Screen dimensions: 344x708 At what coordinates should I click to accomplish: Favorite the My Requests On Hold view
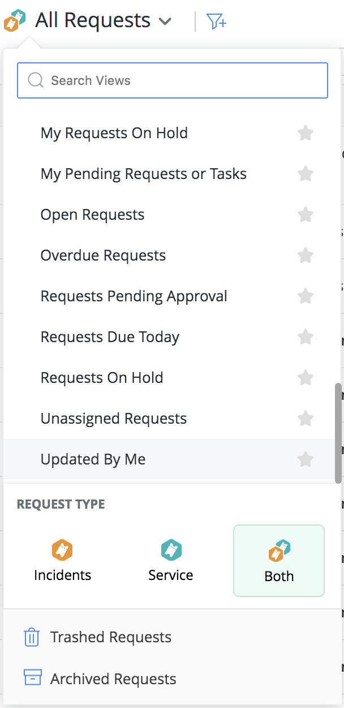(306, 133)
